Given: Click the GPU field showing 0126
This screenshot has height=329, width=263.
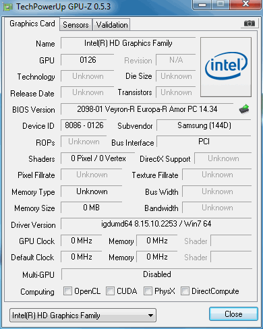Looking at the screenshot, I should 88,60.
